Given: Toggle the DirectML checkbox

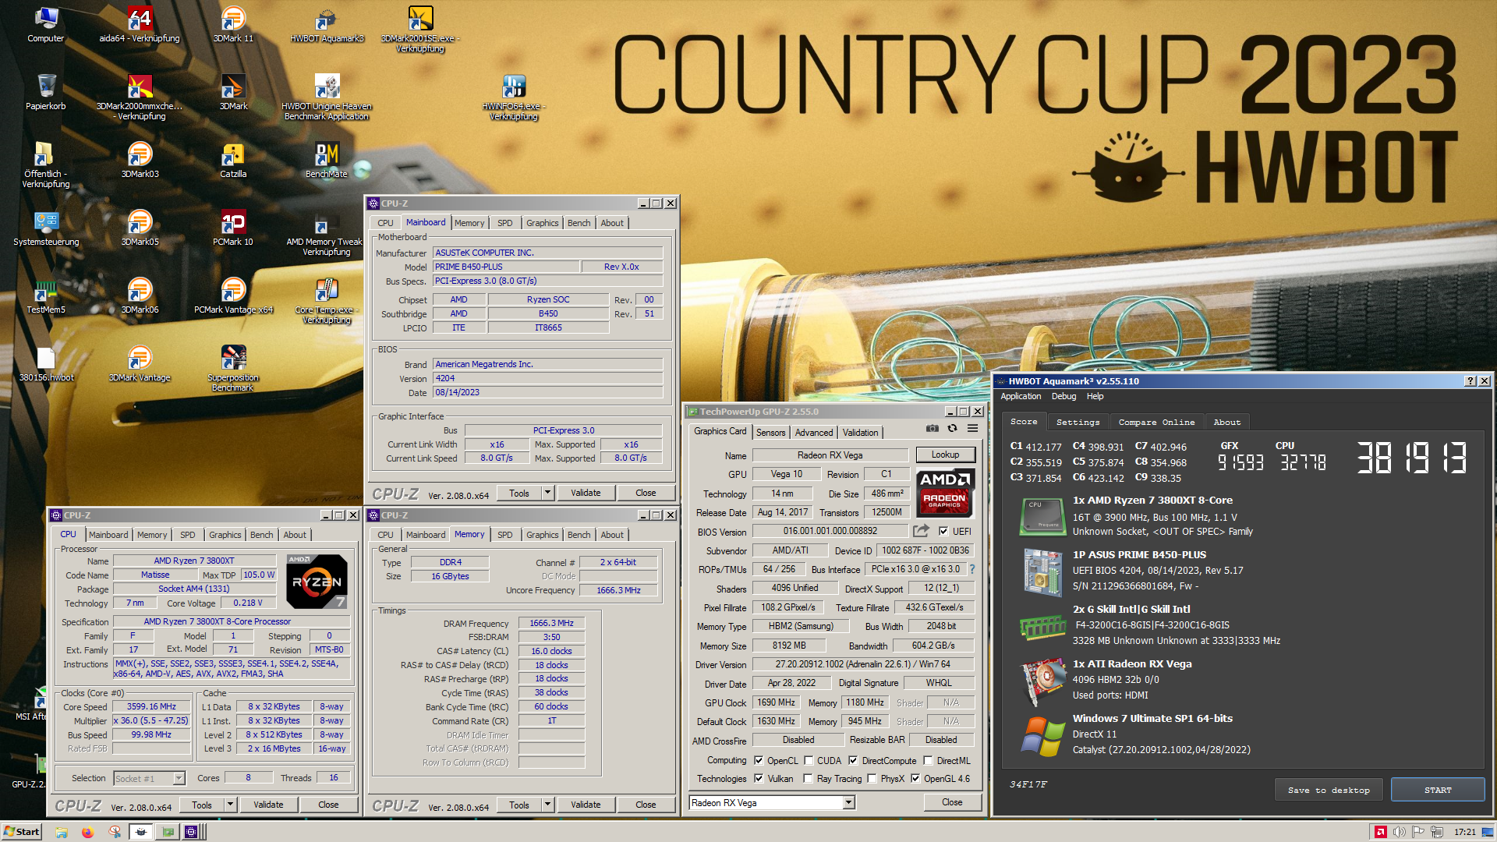Looking at the screenshot, I should (x=928, y=760).
